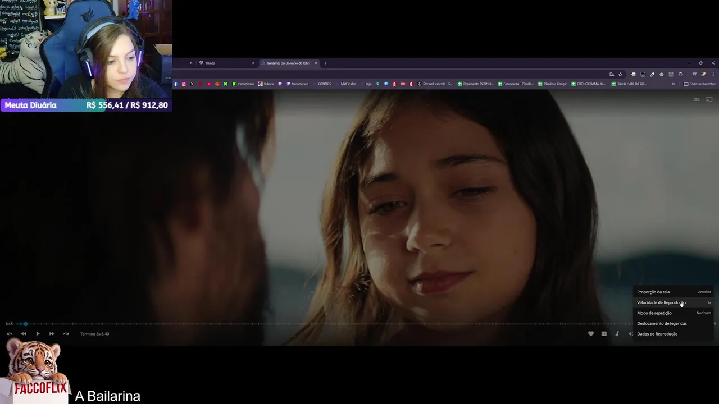Image resolution: width=719 pixels, height=404 pixels.
Task: Click the skip-forward arrow icon
Action: pyautogui.click(x=66, y=334)
